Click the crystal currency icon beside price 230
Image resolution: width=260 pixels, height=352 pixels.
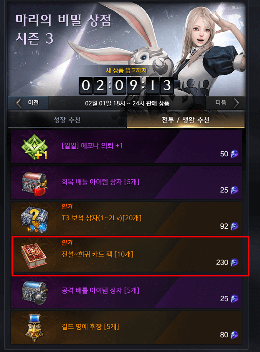(x=235, y=262)
